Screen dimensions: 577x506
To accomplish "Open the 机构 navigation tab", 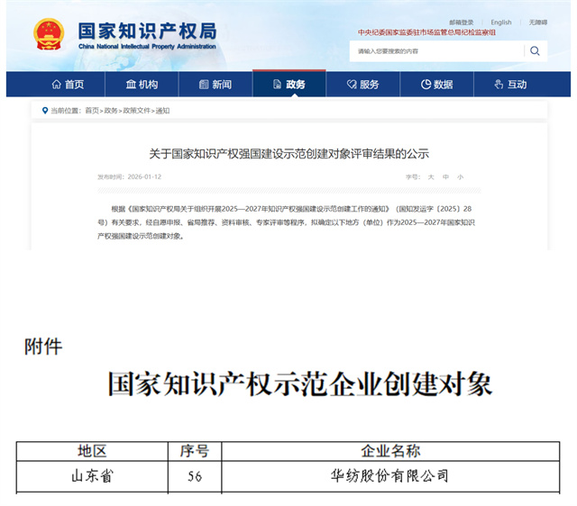I will pyautogui.click(x=142, y=85).
